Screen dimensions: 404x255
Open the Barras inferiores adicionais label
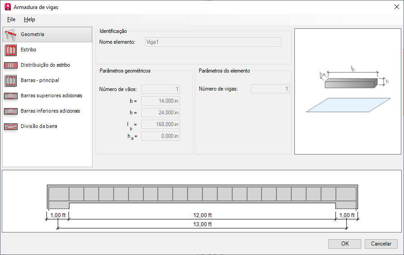50,111
